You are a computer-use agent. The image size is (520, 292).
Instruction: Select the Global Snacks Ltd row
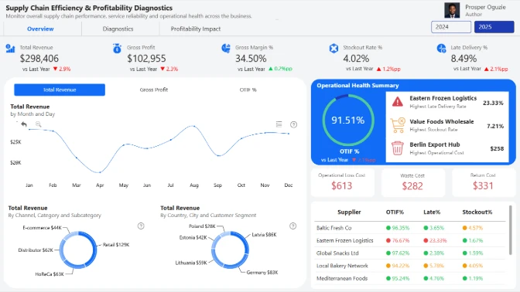(x=409, y=253)
